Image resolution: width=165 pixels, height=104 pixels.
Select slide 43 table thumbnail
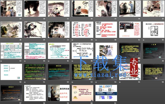(x=11, y=51)
